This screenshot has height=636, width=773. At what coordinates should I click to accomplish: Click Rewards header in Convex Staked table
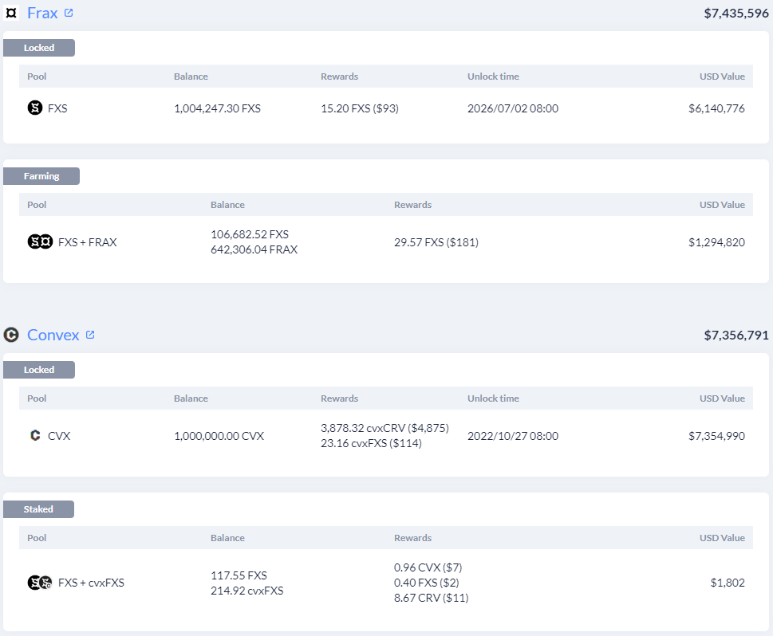[412, 537]
